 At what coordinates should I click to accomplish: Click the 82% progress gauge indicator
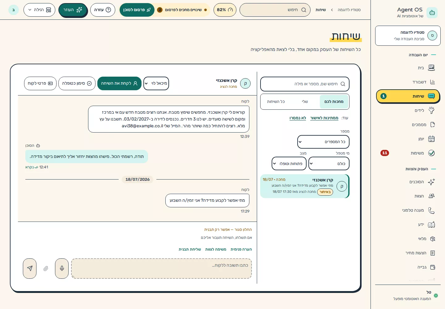click(x=225, y=10)
